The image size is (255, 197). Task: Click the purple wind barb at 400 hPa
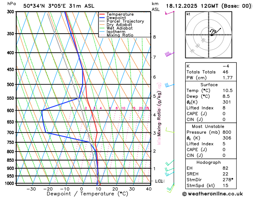tap(169, 54)
